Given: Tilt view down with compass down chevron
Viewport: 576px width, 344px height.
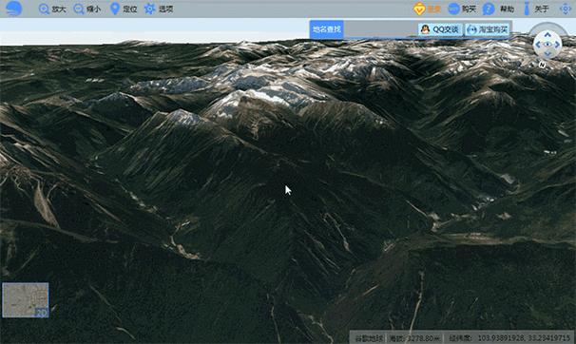Looking at the screenshot, I should 547,54.
